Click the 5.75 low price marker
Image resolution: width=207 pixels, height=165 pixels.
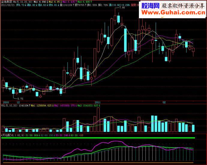pos(20,99)
